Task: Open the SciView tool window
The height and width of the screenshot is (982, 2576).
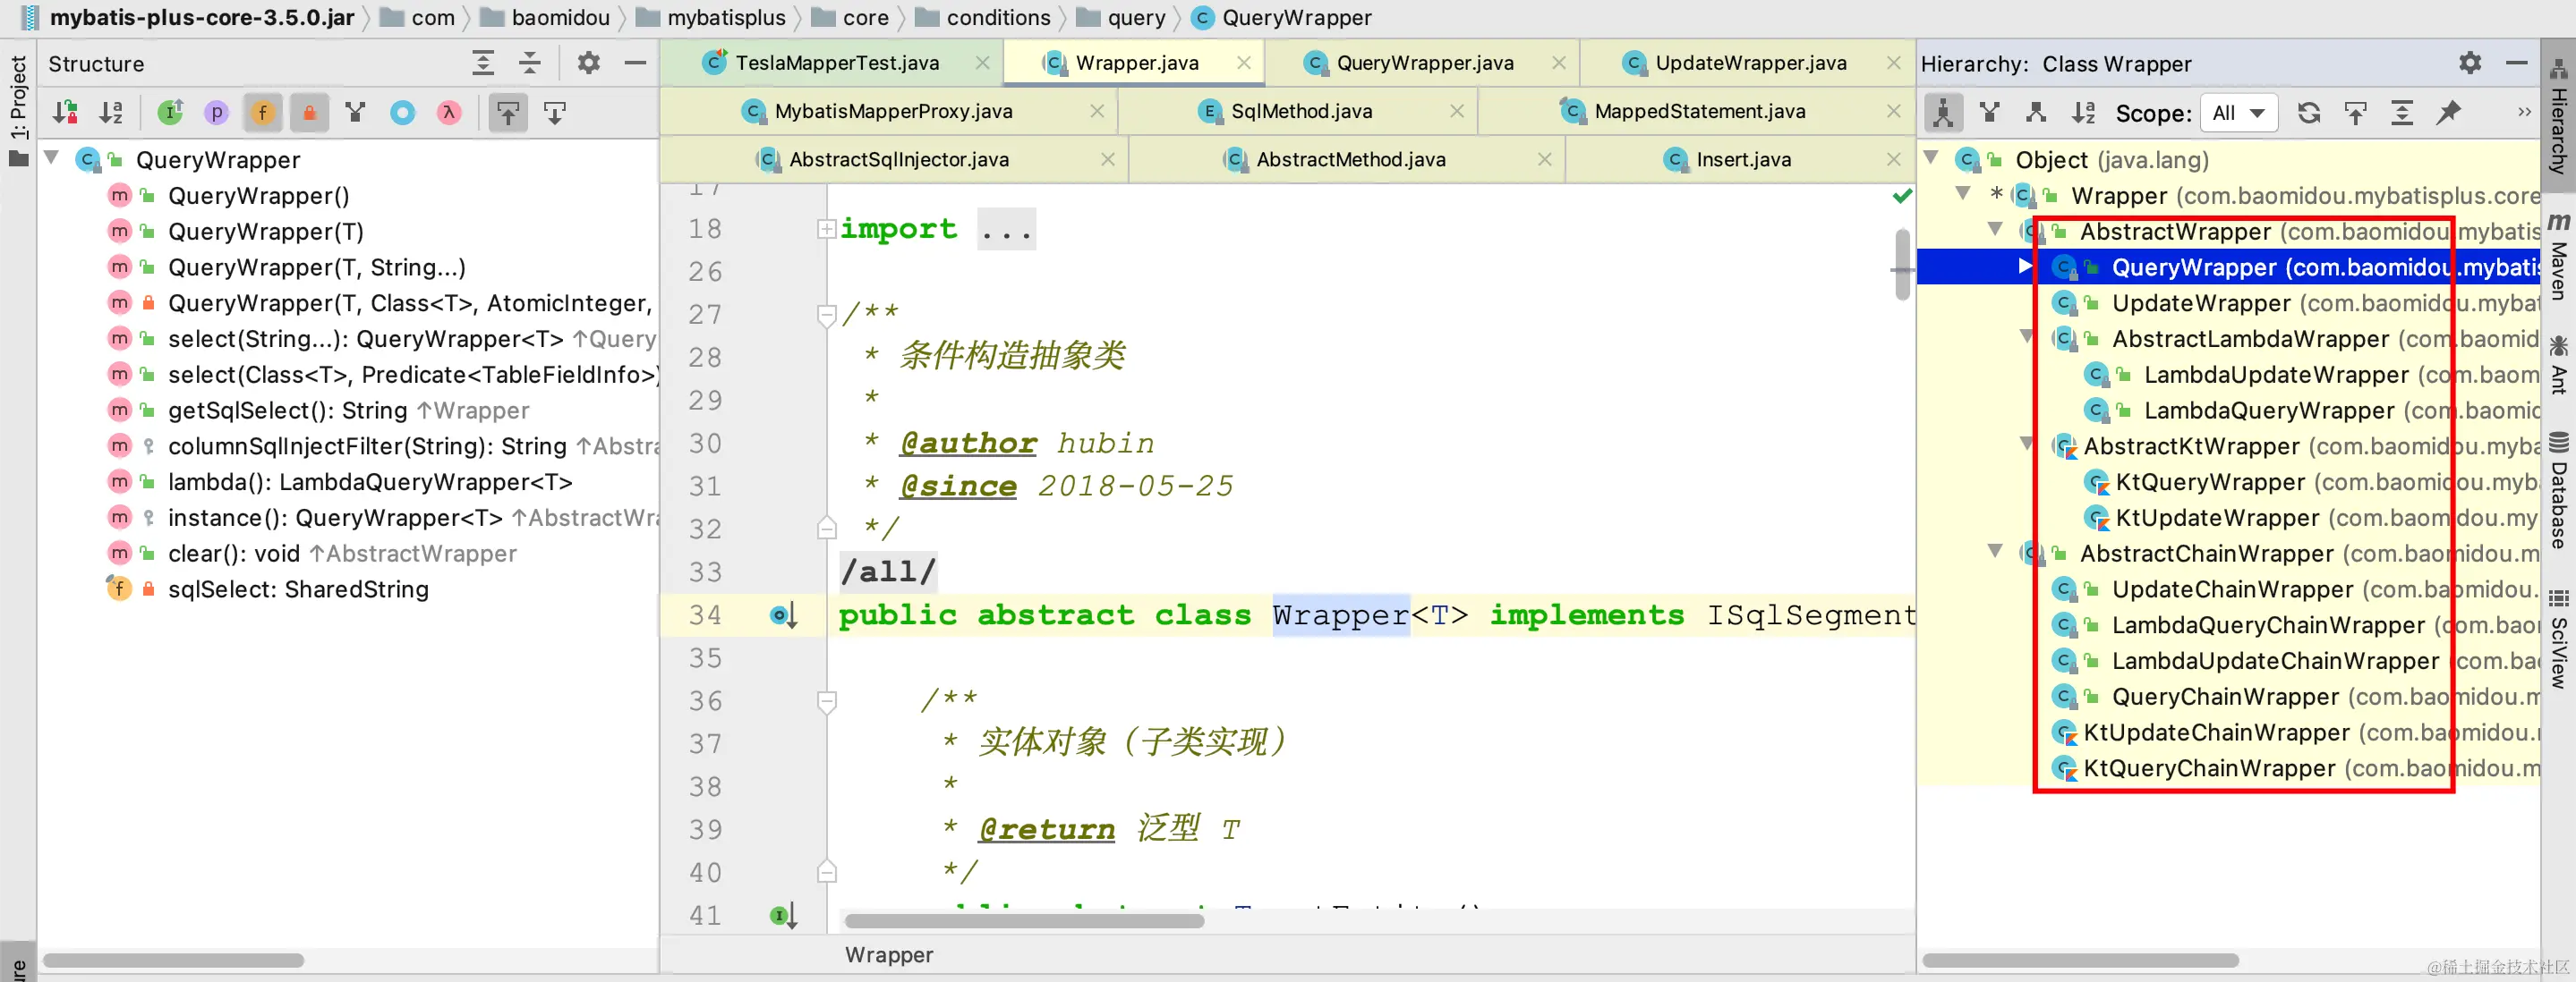Action: [2558, 639]
